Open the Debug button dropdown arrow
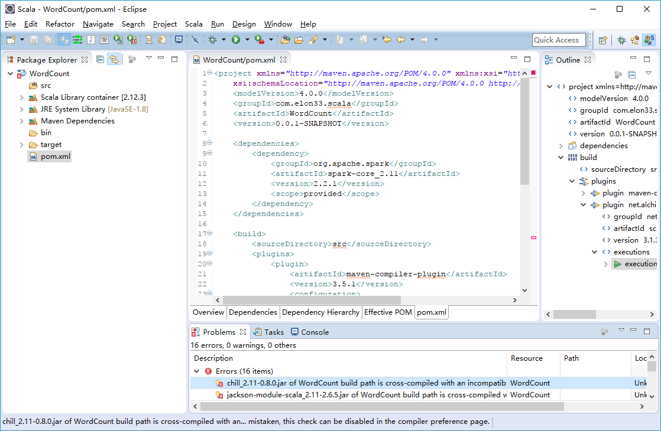 (223, 40)
